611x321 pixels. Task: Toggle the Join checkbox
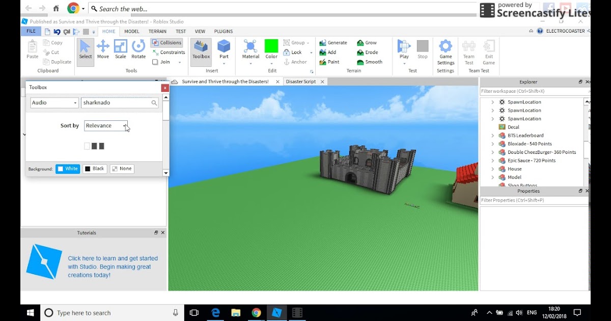[161, 62]
